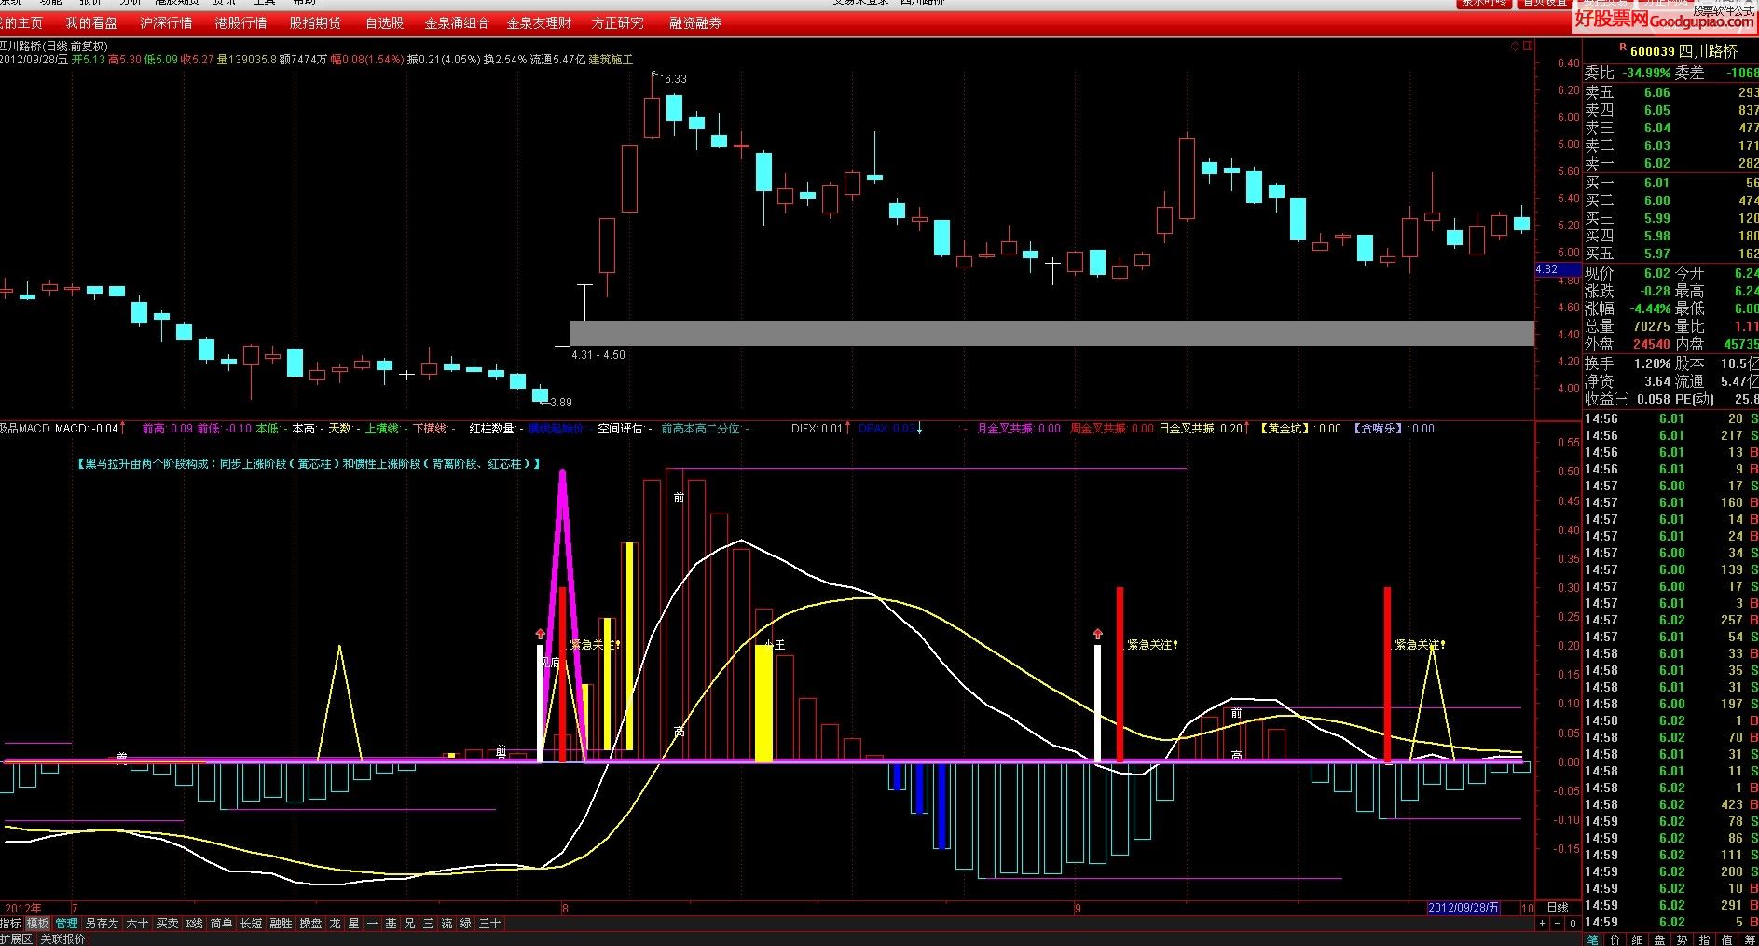
Task: Click the 4.31 - 4.50 gap label
Action: tap(598, 355)
